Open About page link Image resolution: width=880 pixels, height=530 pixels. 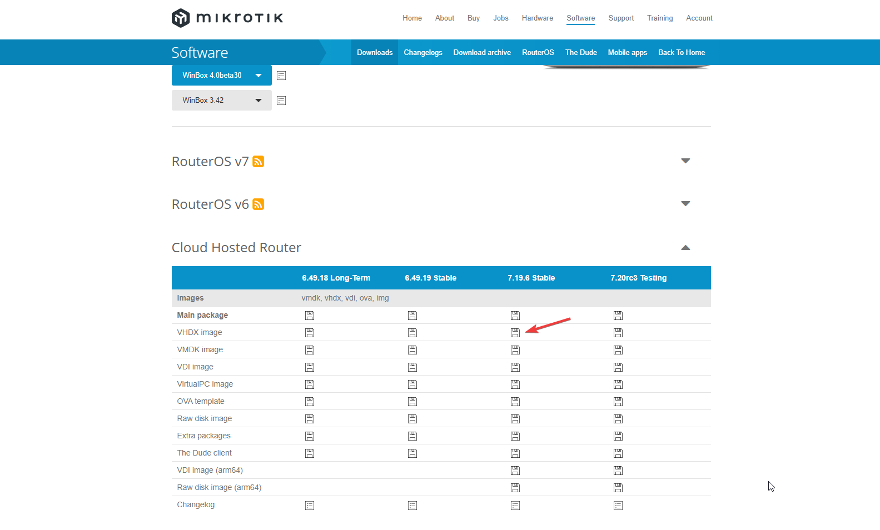tap(445, 18)
